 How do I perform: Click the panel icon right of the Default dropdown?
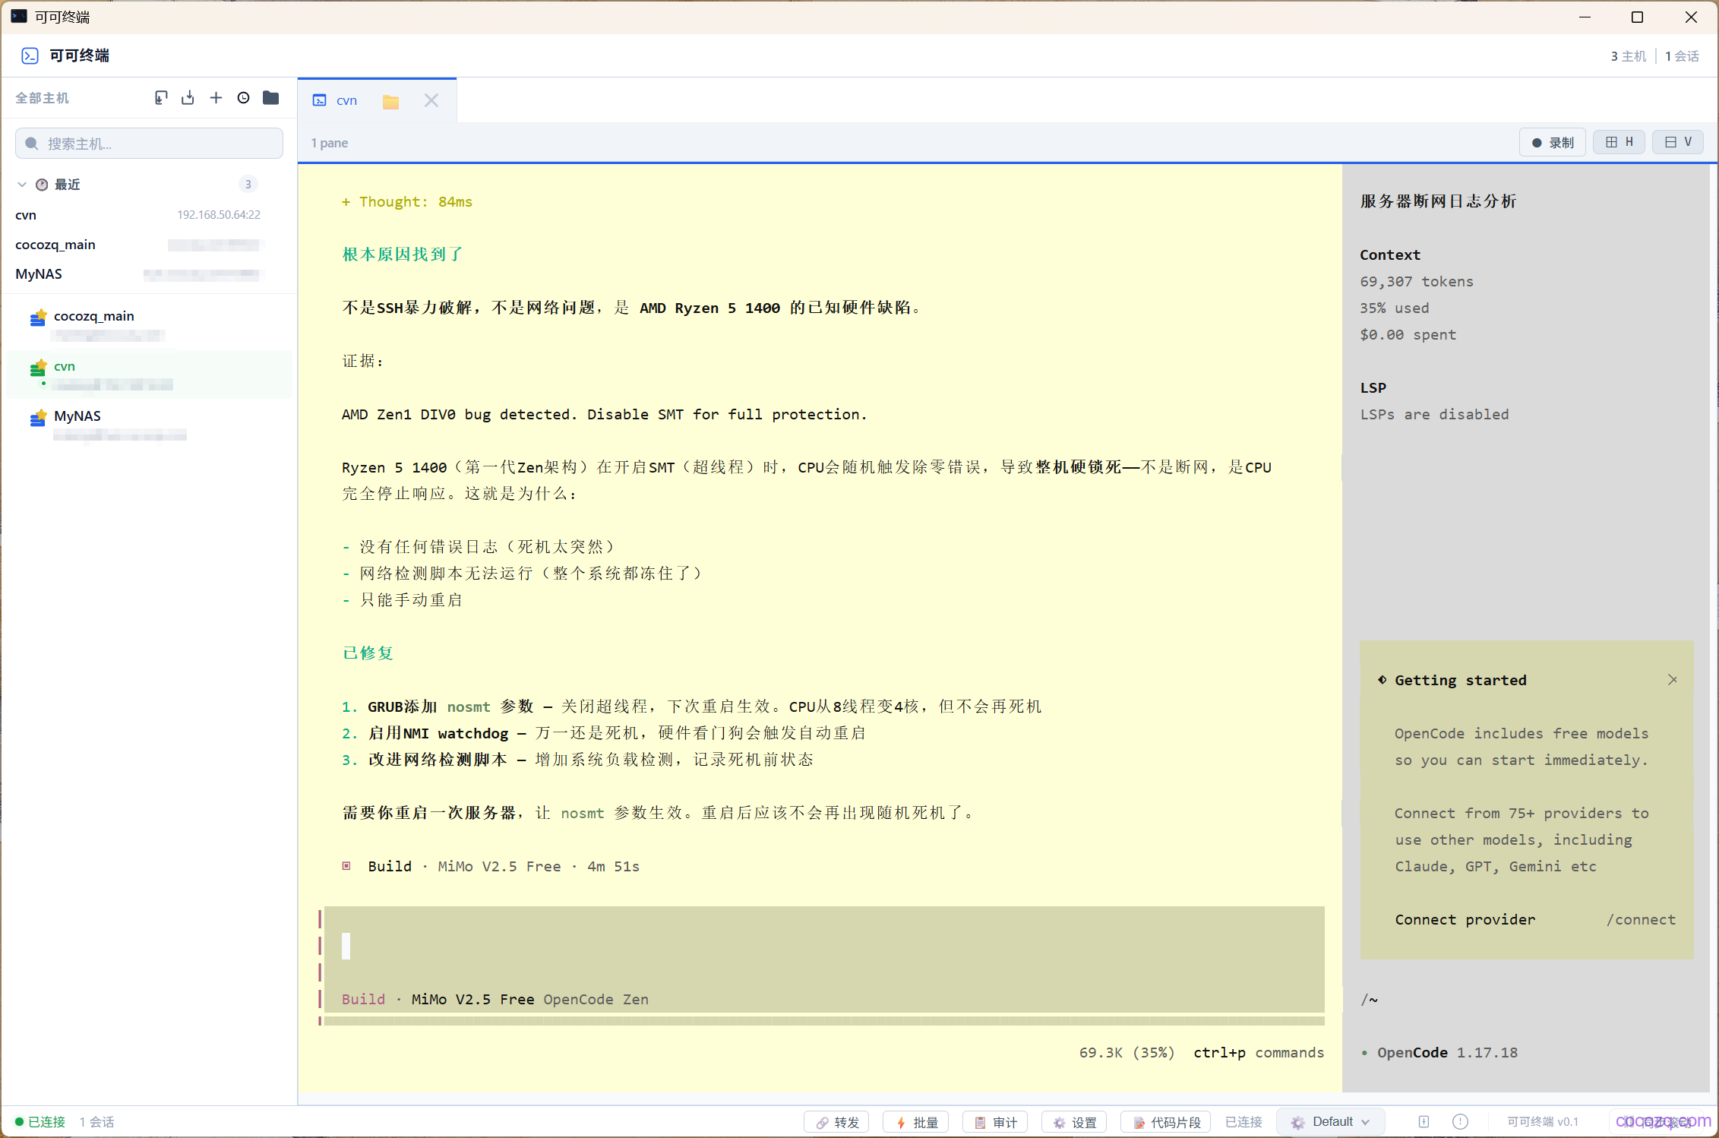click(1424, 1122)
